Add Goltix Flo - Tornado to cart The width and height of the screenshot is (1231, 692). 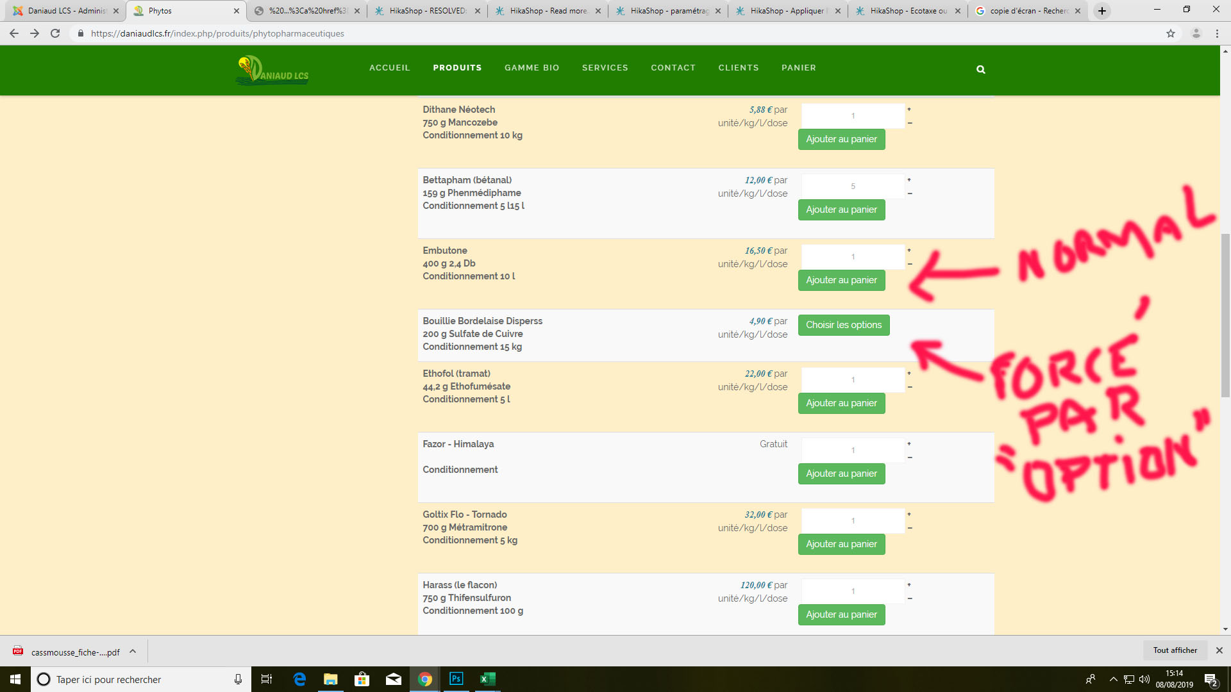coord(841,544)
